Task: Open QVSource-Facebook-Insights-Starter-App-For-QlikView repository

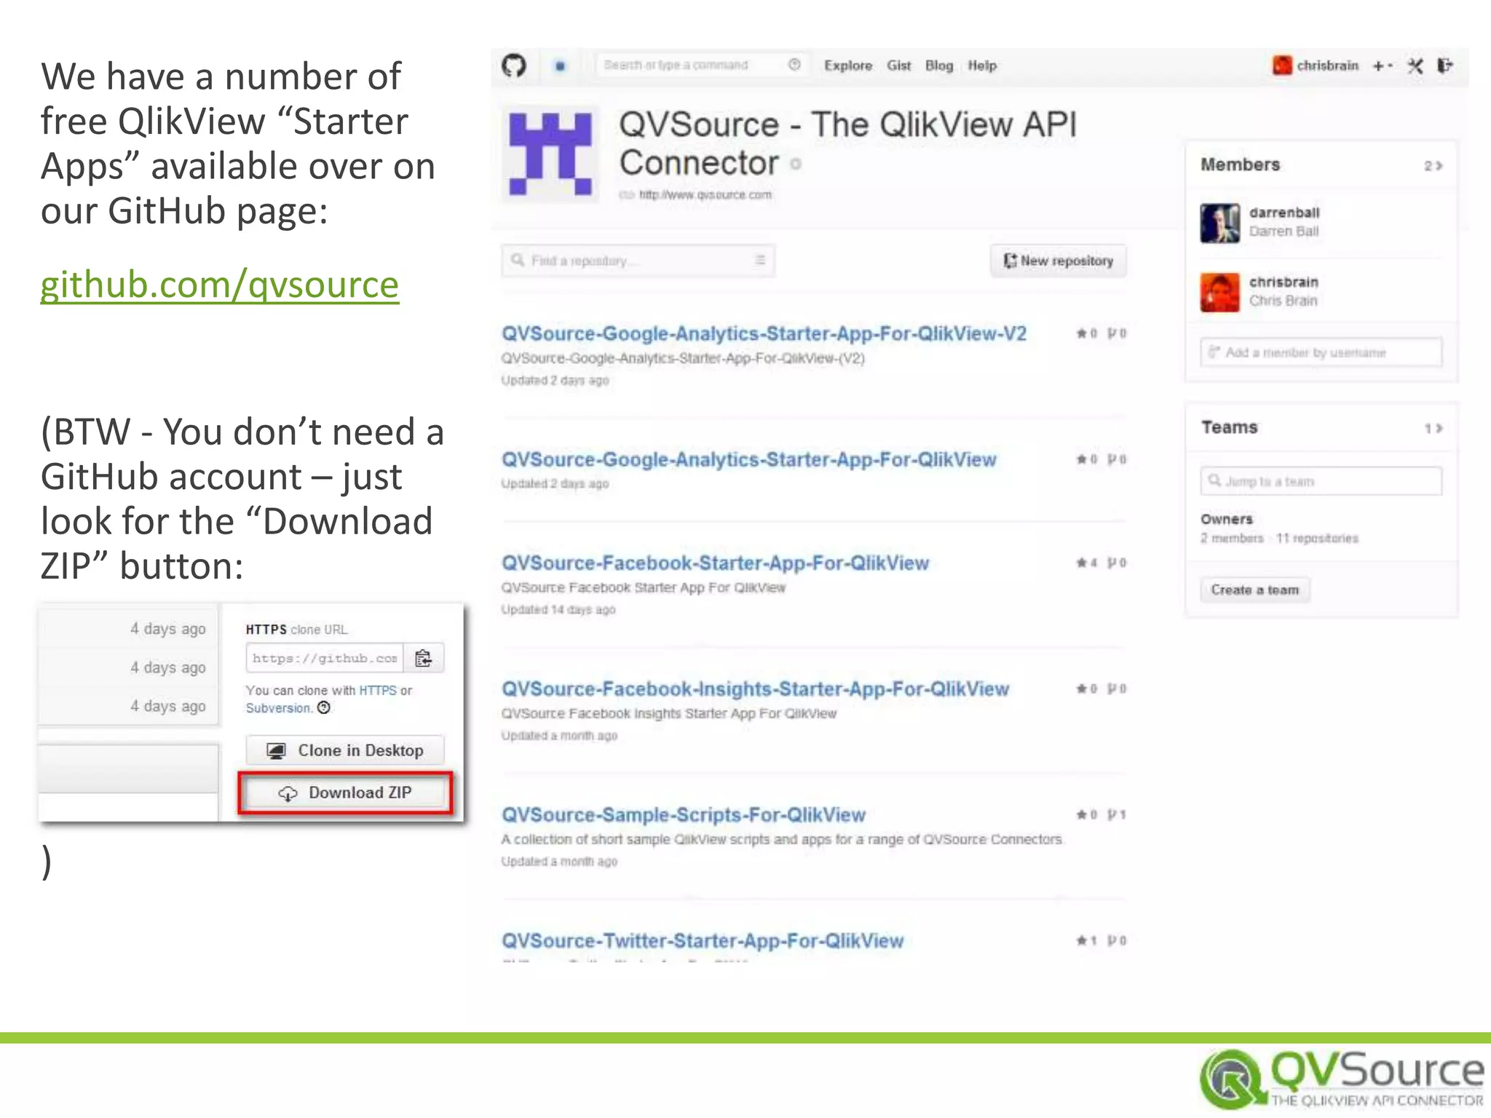Action: point(755,689)
